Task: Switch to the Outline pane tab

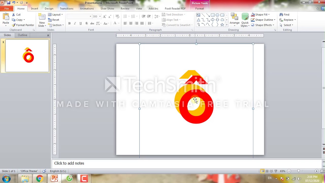Action: [x=22, y=35]
